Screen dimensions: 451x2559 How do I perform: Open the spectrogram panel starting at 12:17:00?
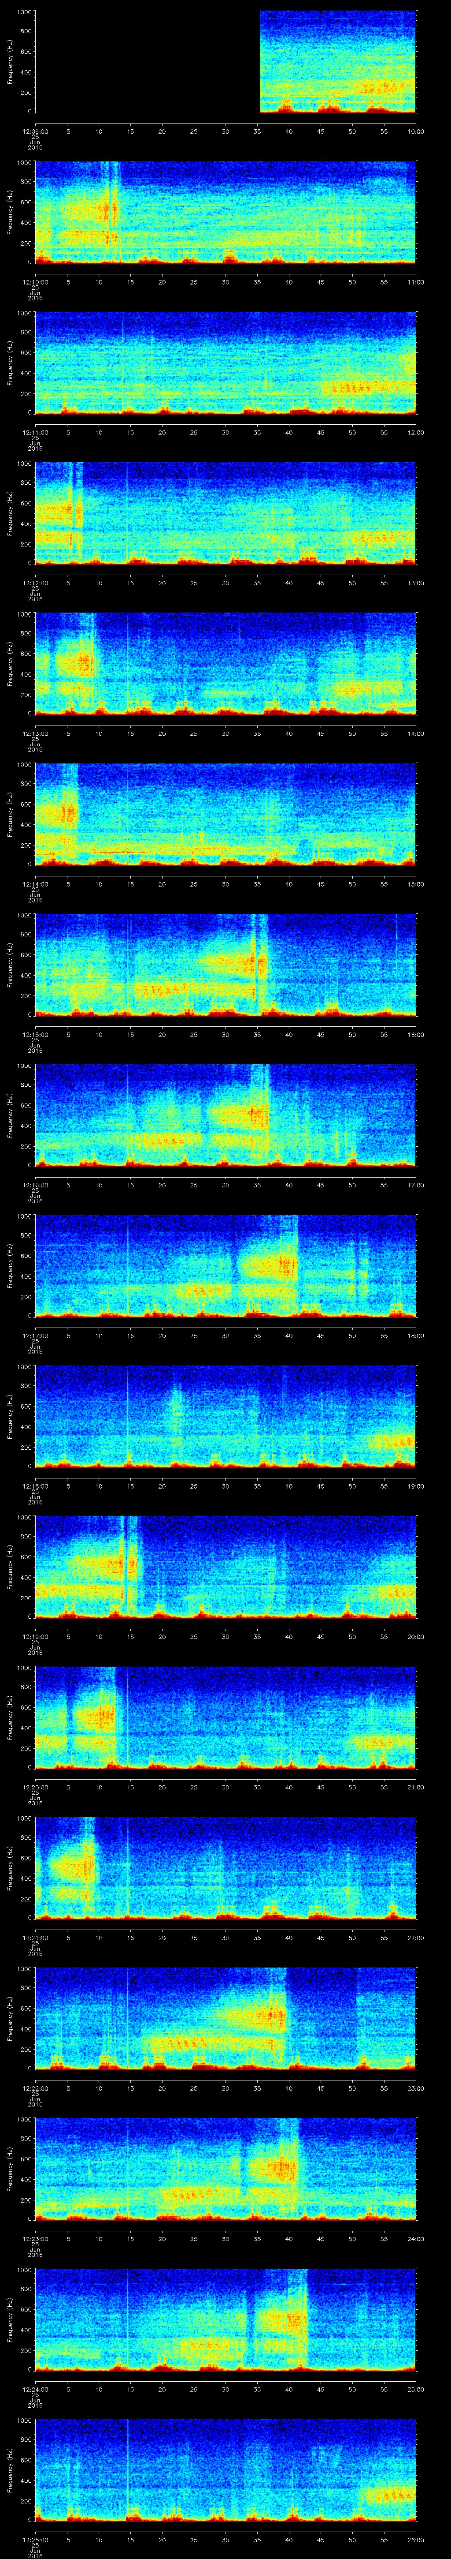[225, 1265]
